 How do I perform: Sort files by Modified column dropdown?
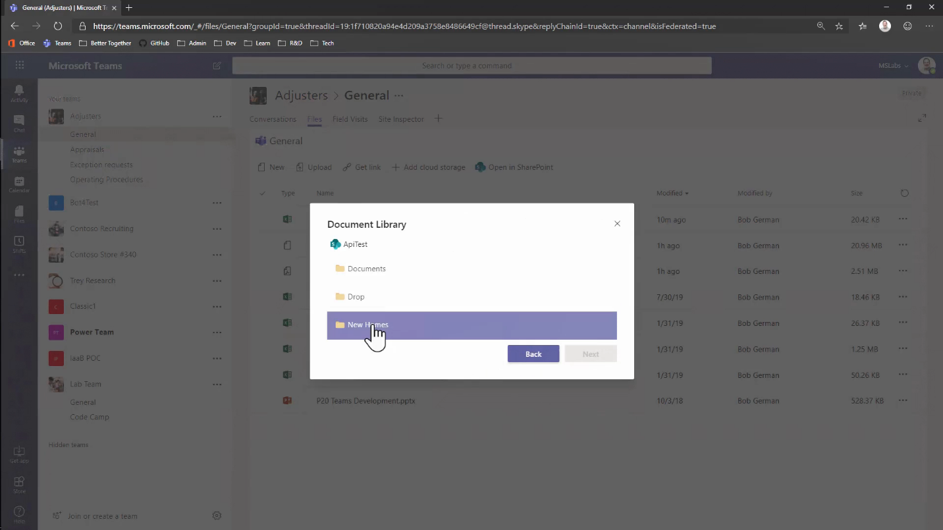point(672,194)
